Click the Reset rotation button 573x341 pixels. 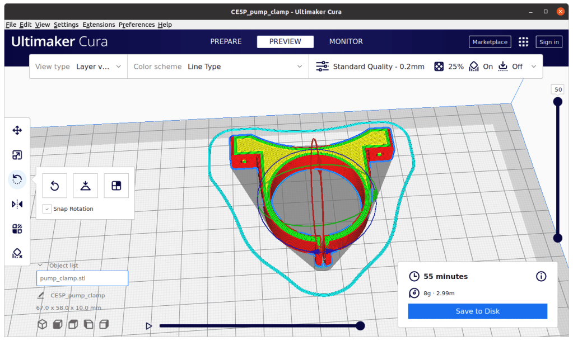pyautogui.click(x=55, y=186)
